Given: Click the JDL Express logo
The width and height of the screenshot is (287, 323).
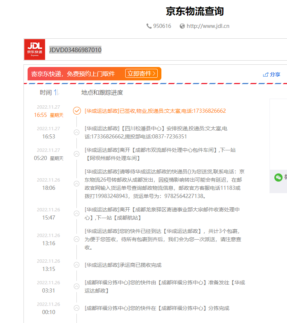Looking at the screenshot, I should pyautogui.click(x=35, y=49).
